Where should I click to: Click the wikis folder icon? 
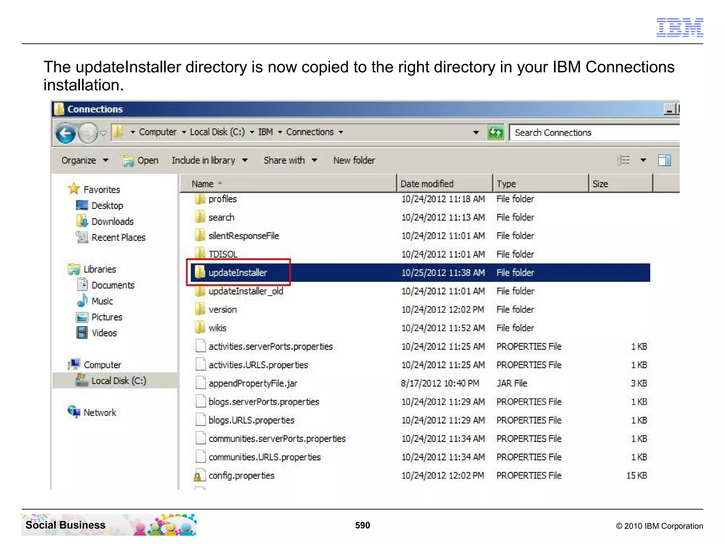(x=200, y=328)
